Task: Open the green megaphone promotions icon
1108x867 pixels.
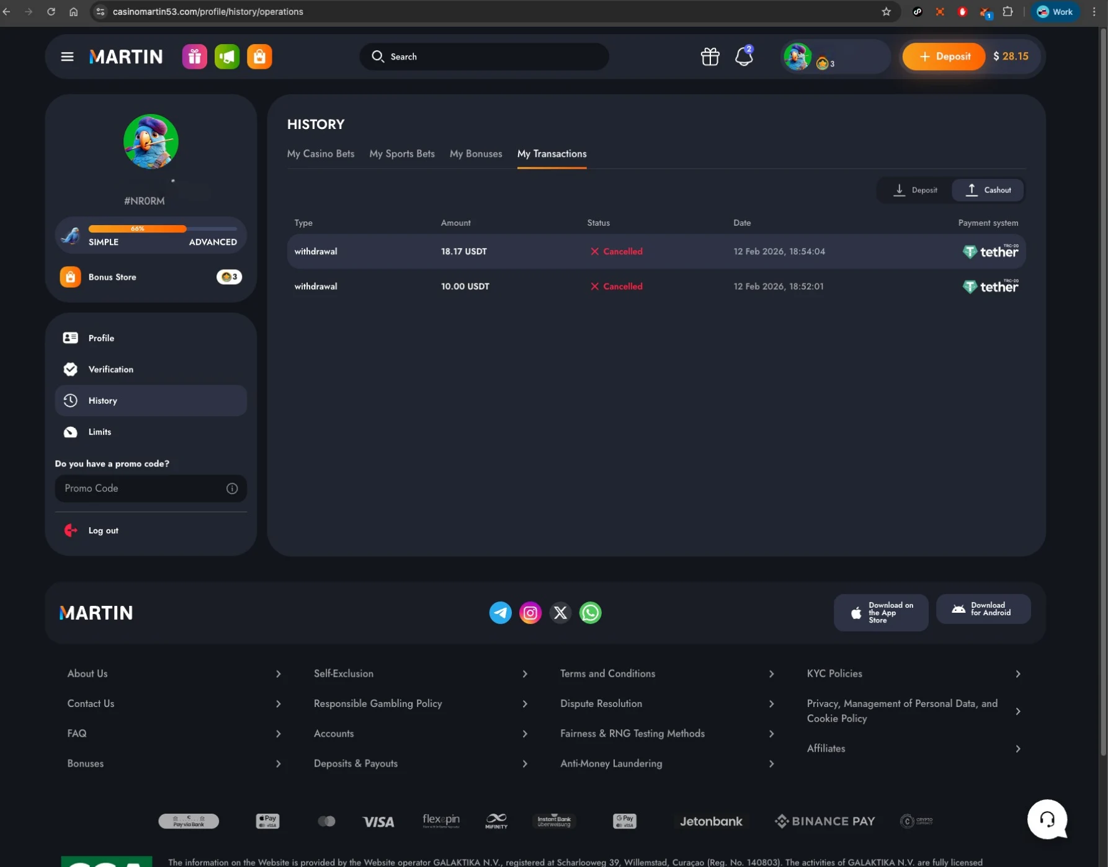Action: tap(227, 56)
